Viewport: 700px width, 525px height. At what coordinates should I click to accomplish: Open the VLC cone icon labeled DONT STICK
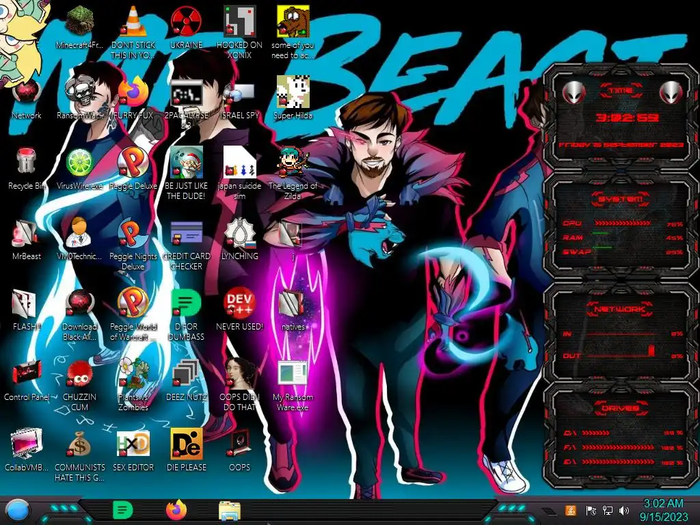point(133,21)
